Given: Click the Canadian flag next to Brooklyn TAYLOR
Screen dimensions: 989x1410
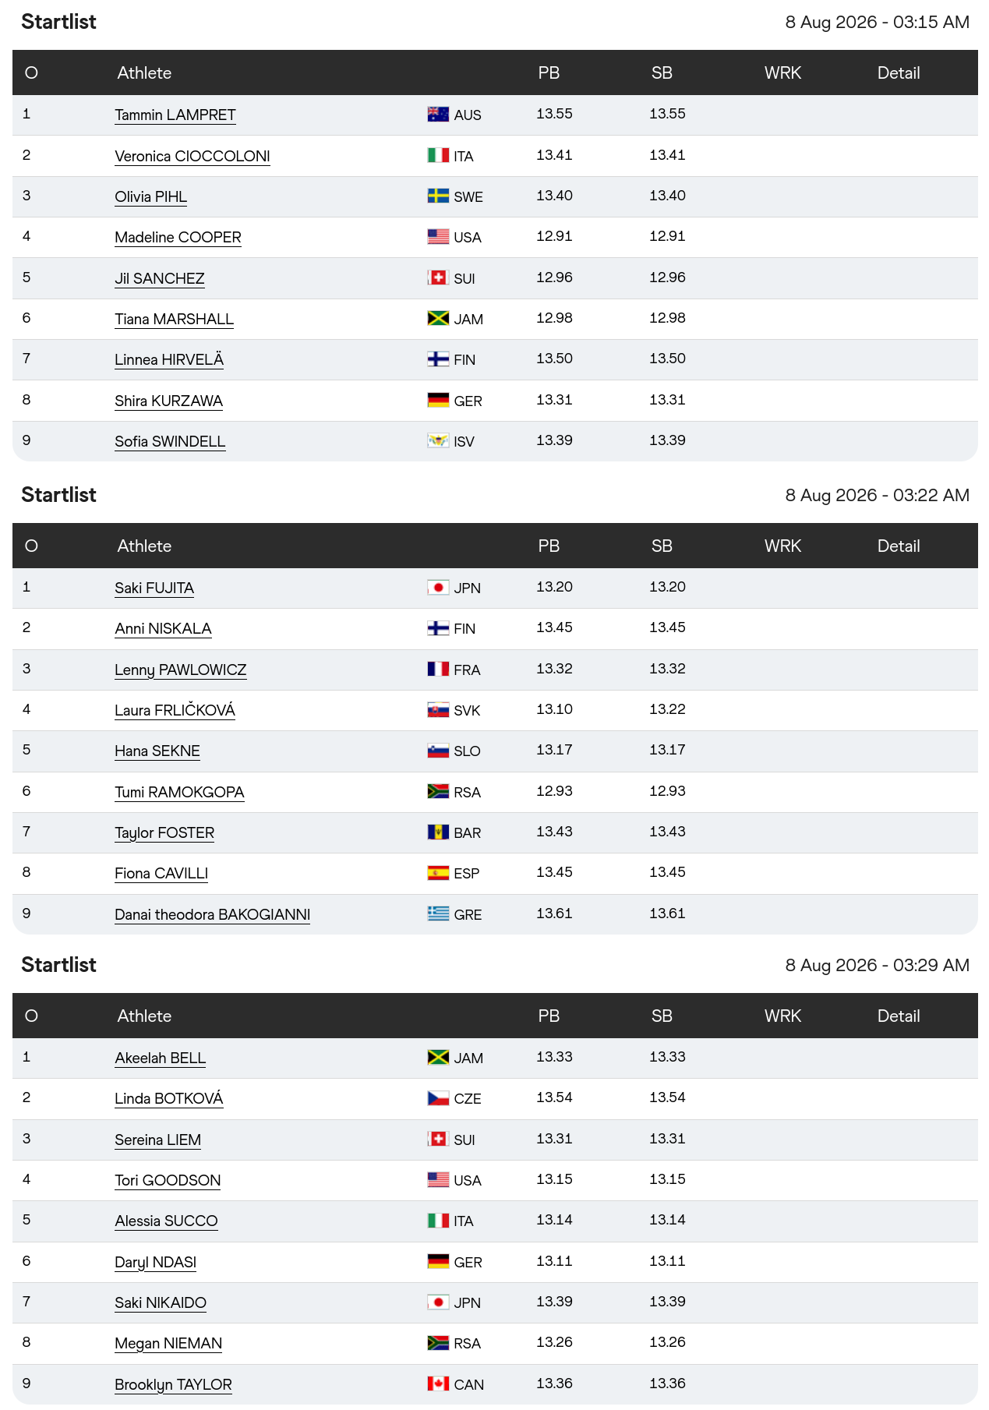Looking at the screenshot, I should (438, 1383).
